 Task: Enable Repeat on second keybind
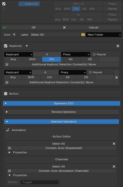point(90,73)
